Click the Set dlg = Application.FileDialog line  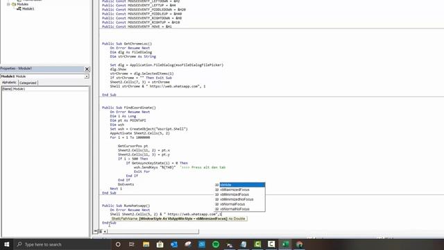pyautogui.click(x=166, y=65)
